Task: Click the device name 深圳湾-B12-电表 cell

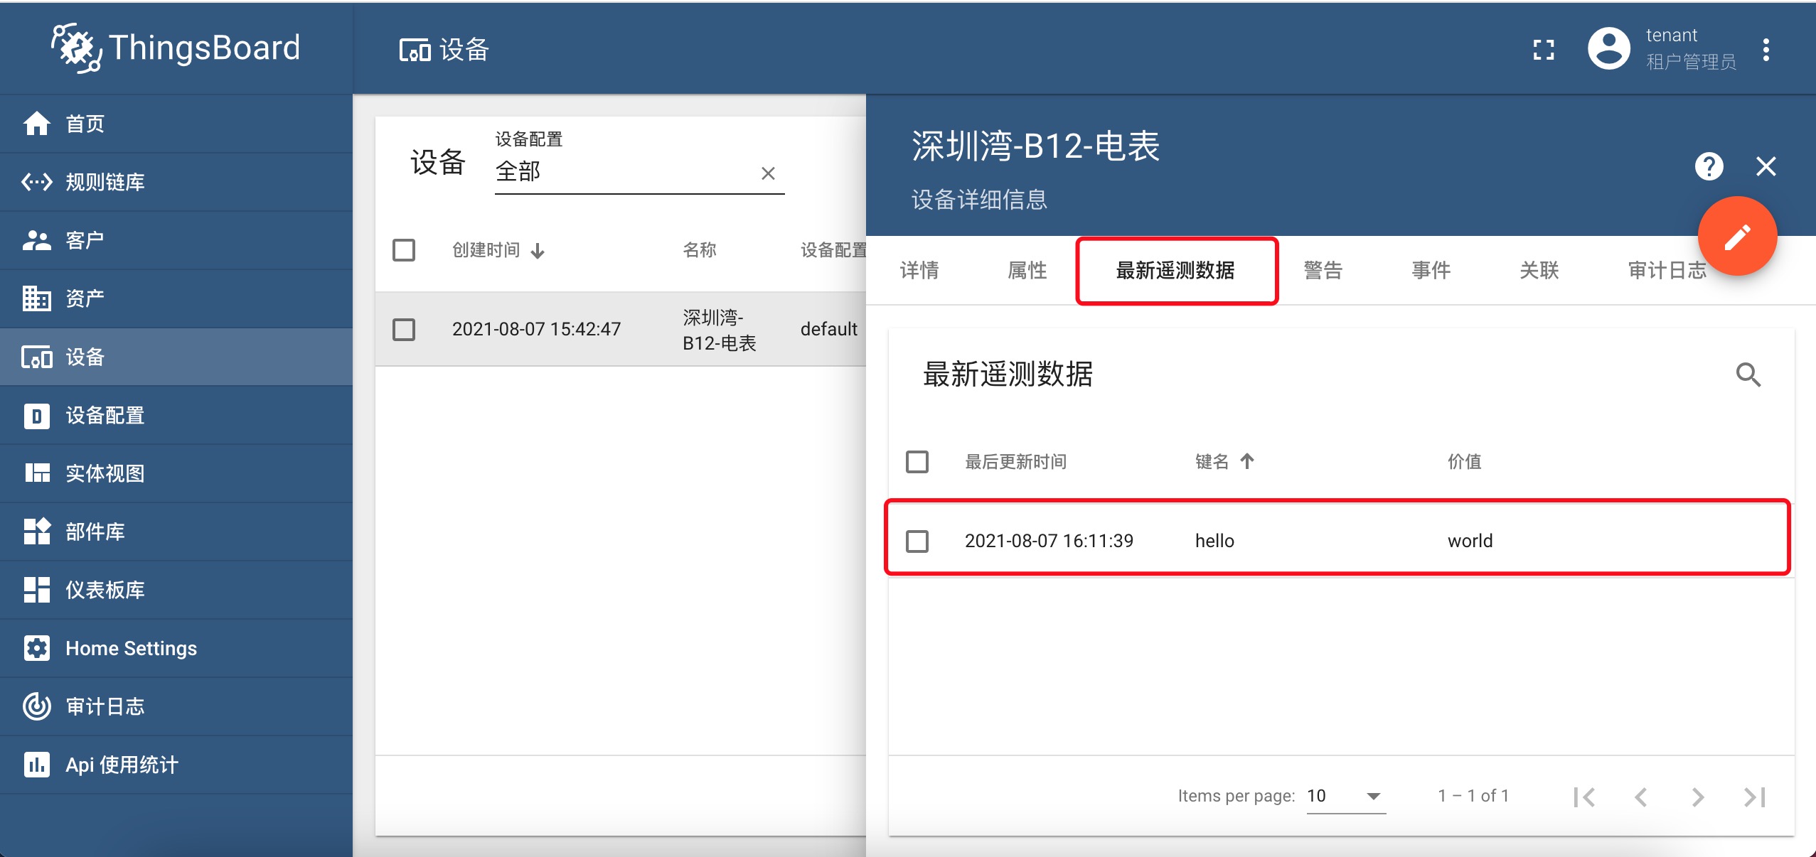Action: pyautogui.click(x=719, y=330)
